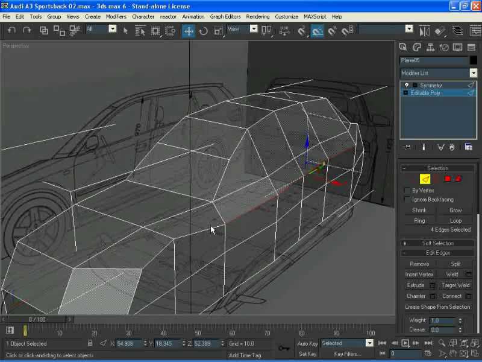Click the Mirror Selected Objects icon

coord(425,31)
